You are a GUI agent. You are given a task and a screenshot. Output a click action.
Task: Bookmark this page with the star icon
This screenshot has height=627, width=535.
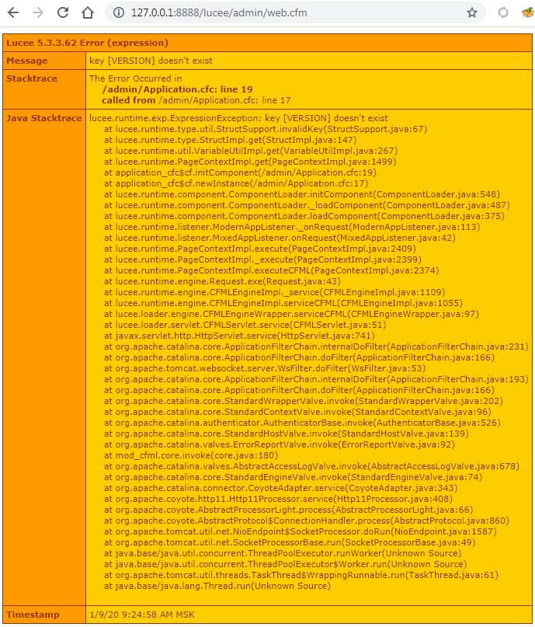472,12
